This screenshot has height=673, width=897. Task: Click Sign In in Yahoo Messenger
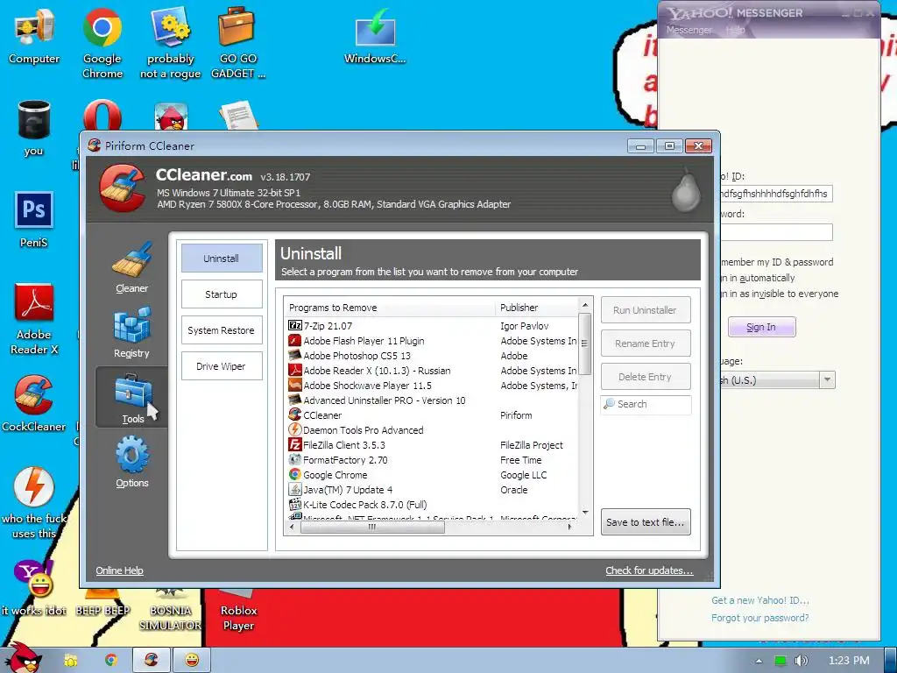(x=761, y=327)
